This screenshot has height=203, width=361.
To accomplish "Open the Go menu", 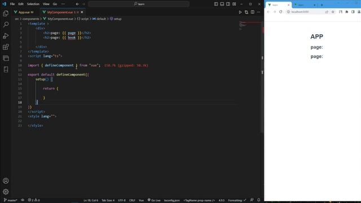I will tap(55, 4).
